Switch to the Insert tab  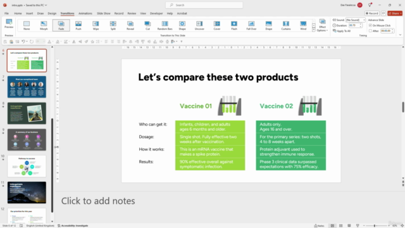click(x=29, y=13)
